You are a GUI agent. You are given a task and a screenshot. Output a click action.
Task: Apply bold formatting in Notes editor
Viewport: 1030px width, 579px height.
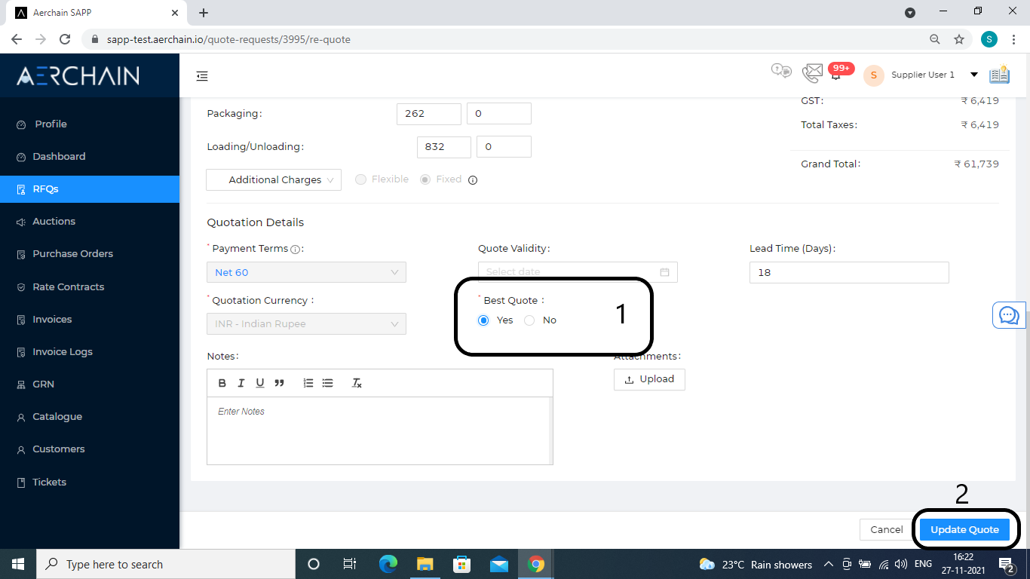222,383
